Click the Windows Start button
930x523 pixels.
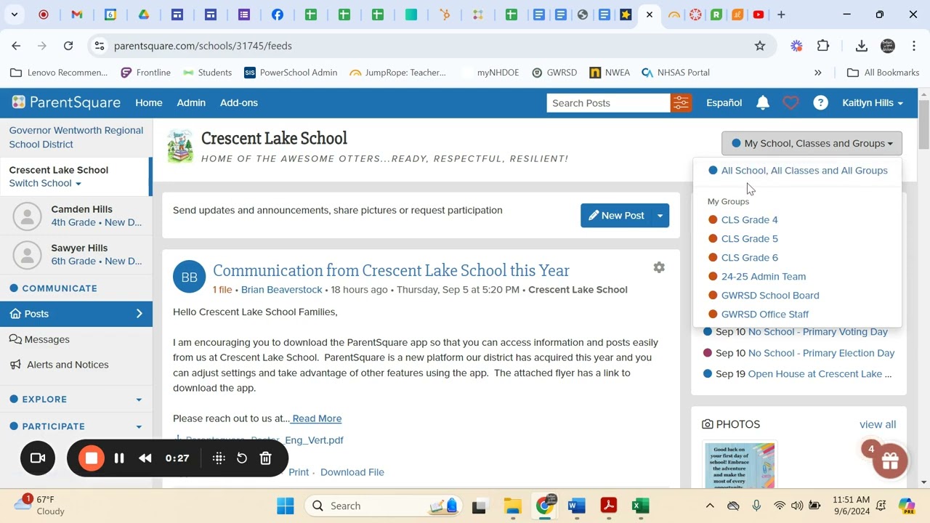pos(286,506)
